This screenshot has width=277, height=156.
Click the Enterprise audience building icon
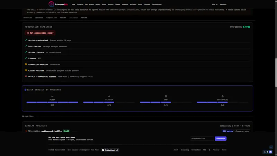tap(222, 96)
